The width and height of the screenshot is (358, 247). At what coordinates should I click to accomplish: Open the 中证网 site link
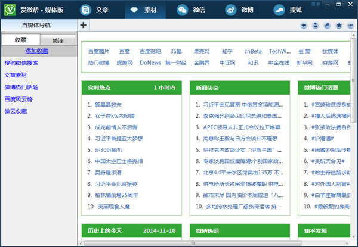tap(227, 62)
